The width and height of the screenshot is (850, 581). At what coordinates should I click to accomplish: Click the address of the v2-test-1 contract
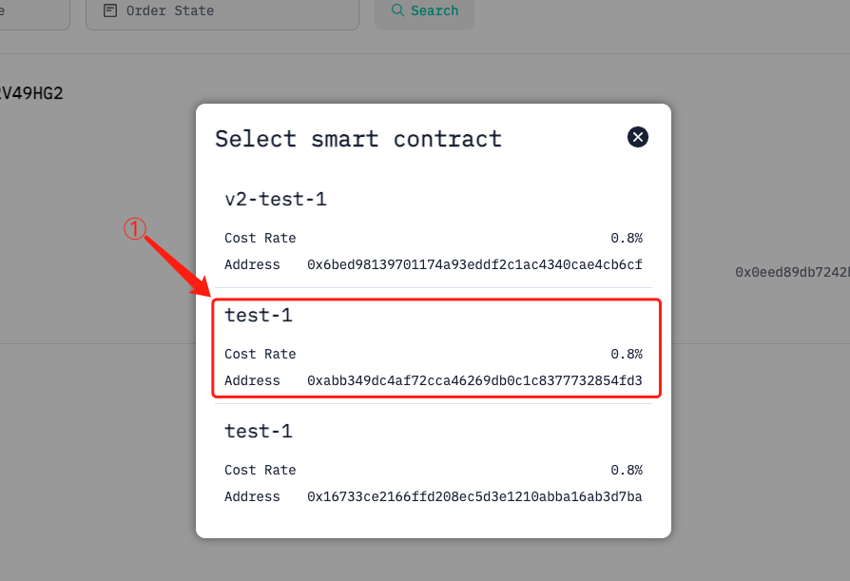473,264
